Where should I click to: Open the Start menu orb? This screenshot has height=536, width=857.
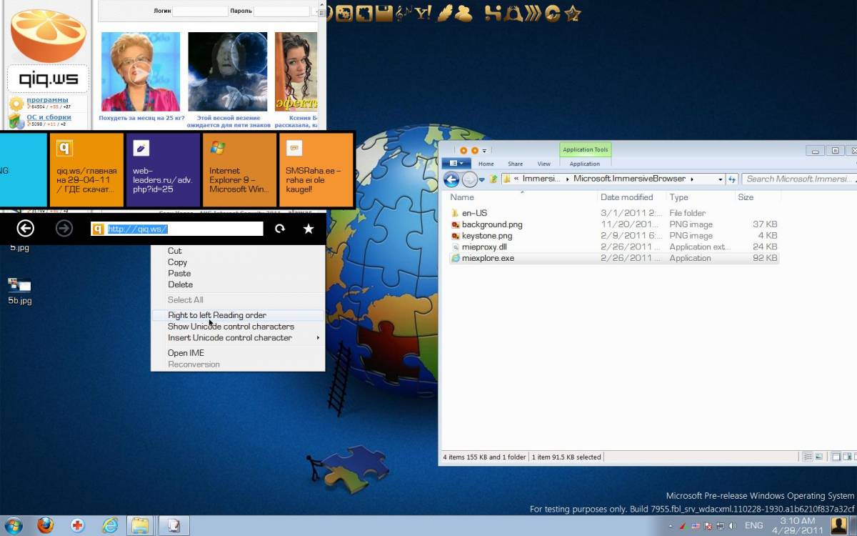(13, 526)
